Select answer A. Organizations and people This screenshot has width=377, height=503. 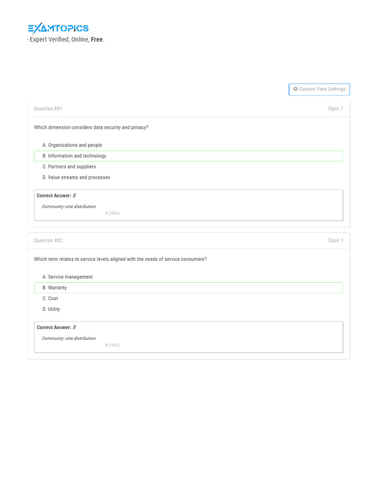72,145
